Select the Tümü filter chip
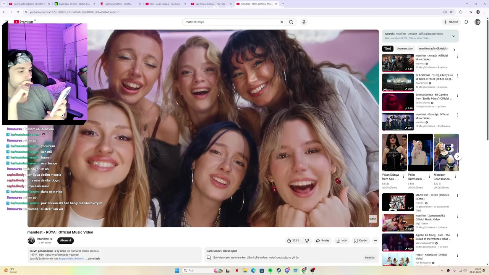 (388, 49)
